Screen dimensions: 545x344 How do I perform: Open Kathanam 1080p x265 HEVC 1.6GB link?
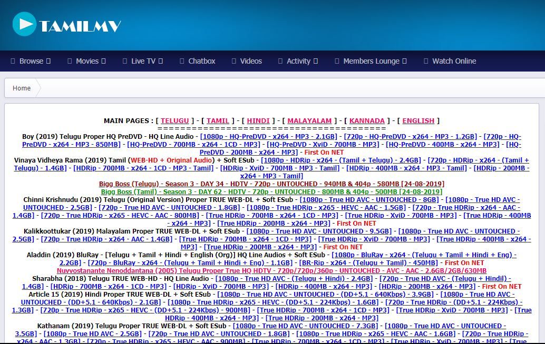(376, 334)
